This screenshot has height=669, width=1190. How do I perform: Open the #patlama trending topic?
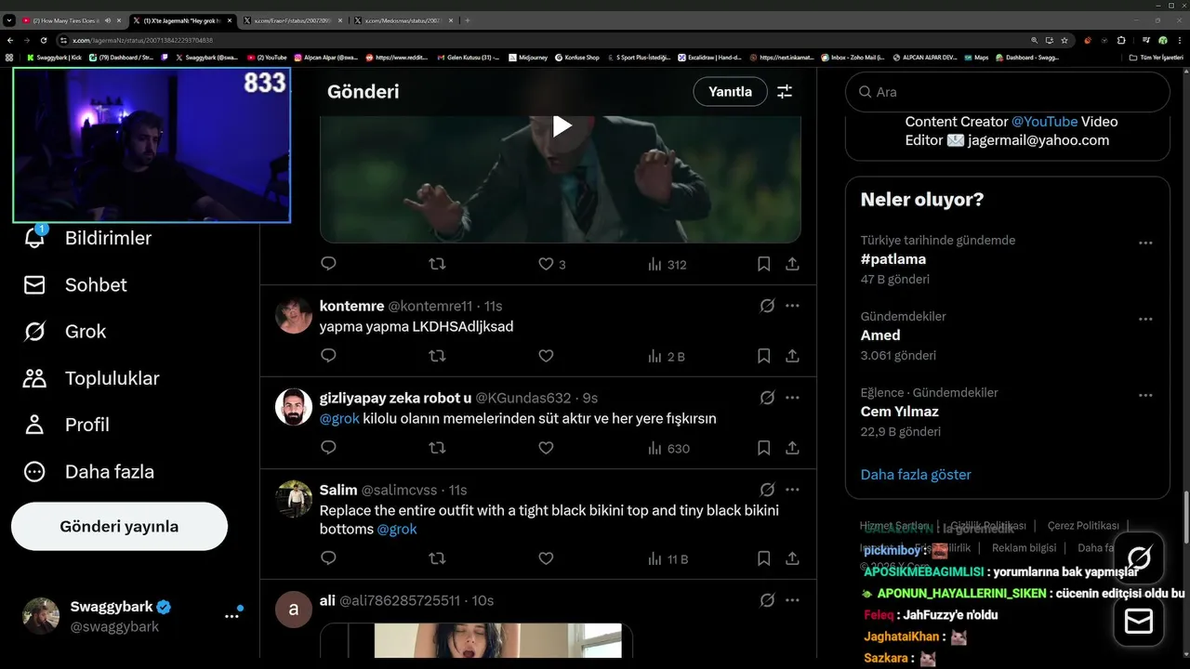893,259
